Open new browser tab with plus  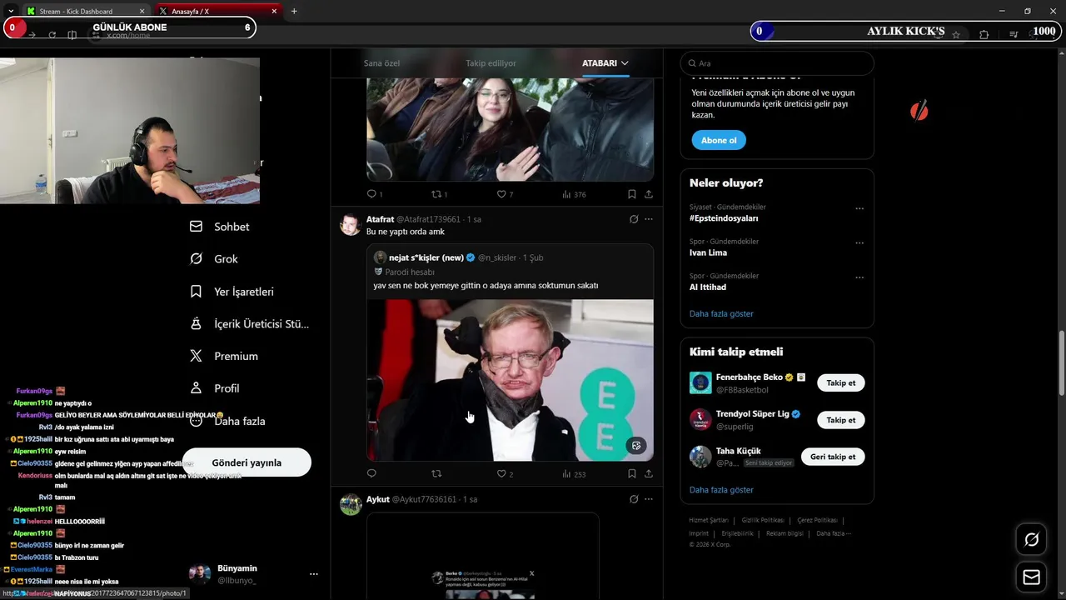pyautogui.click(x=294, y=11)
